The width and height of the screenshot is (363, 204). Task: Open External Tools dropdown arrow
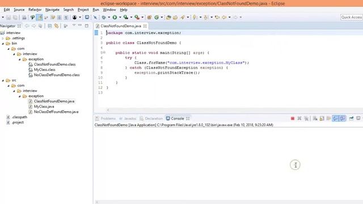point(142,18)
